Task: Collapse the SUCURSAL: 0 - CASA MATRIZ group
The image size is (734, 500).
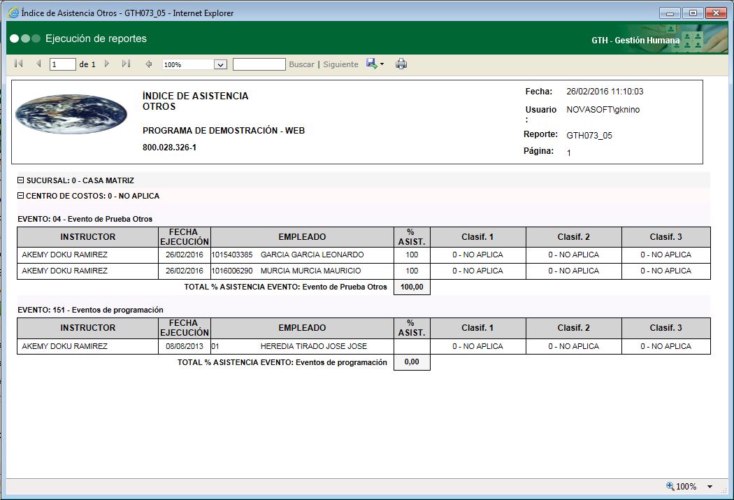Action: pyautogui.click(x=21, y=180)
